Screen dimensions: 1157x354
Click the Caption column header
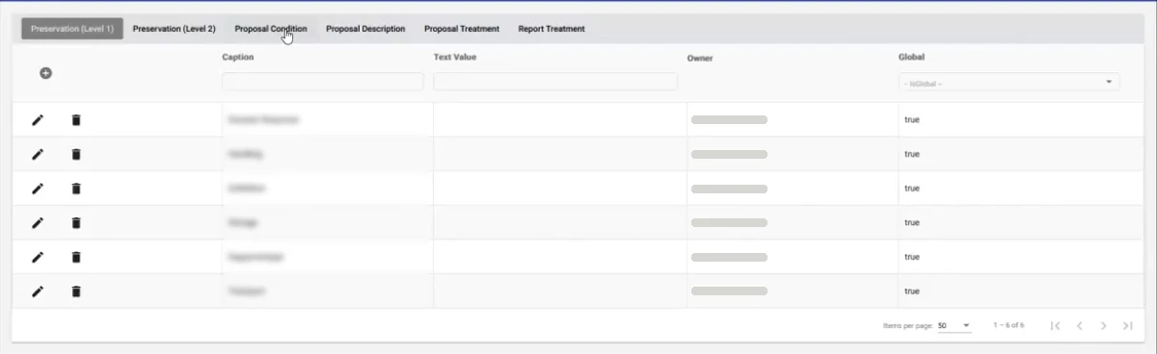(x=238, y=57)
